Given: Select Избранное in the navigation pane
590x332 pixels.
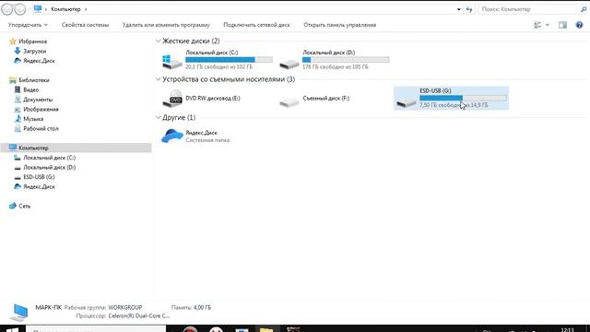Looking at the screenshot, I should (x=32, y=41).
